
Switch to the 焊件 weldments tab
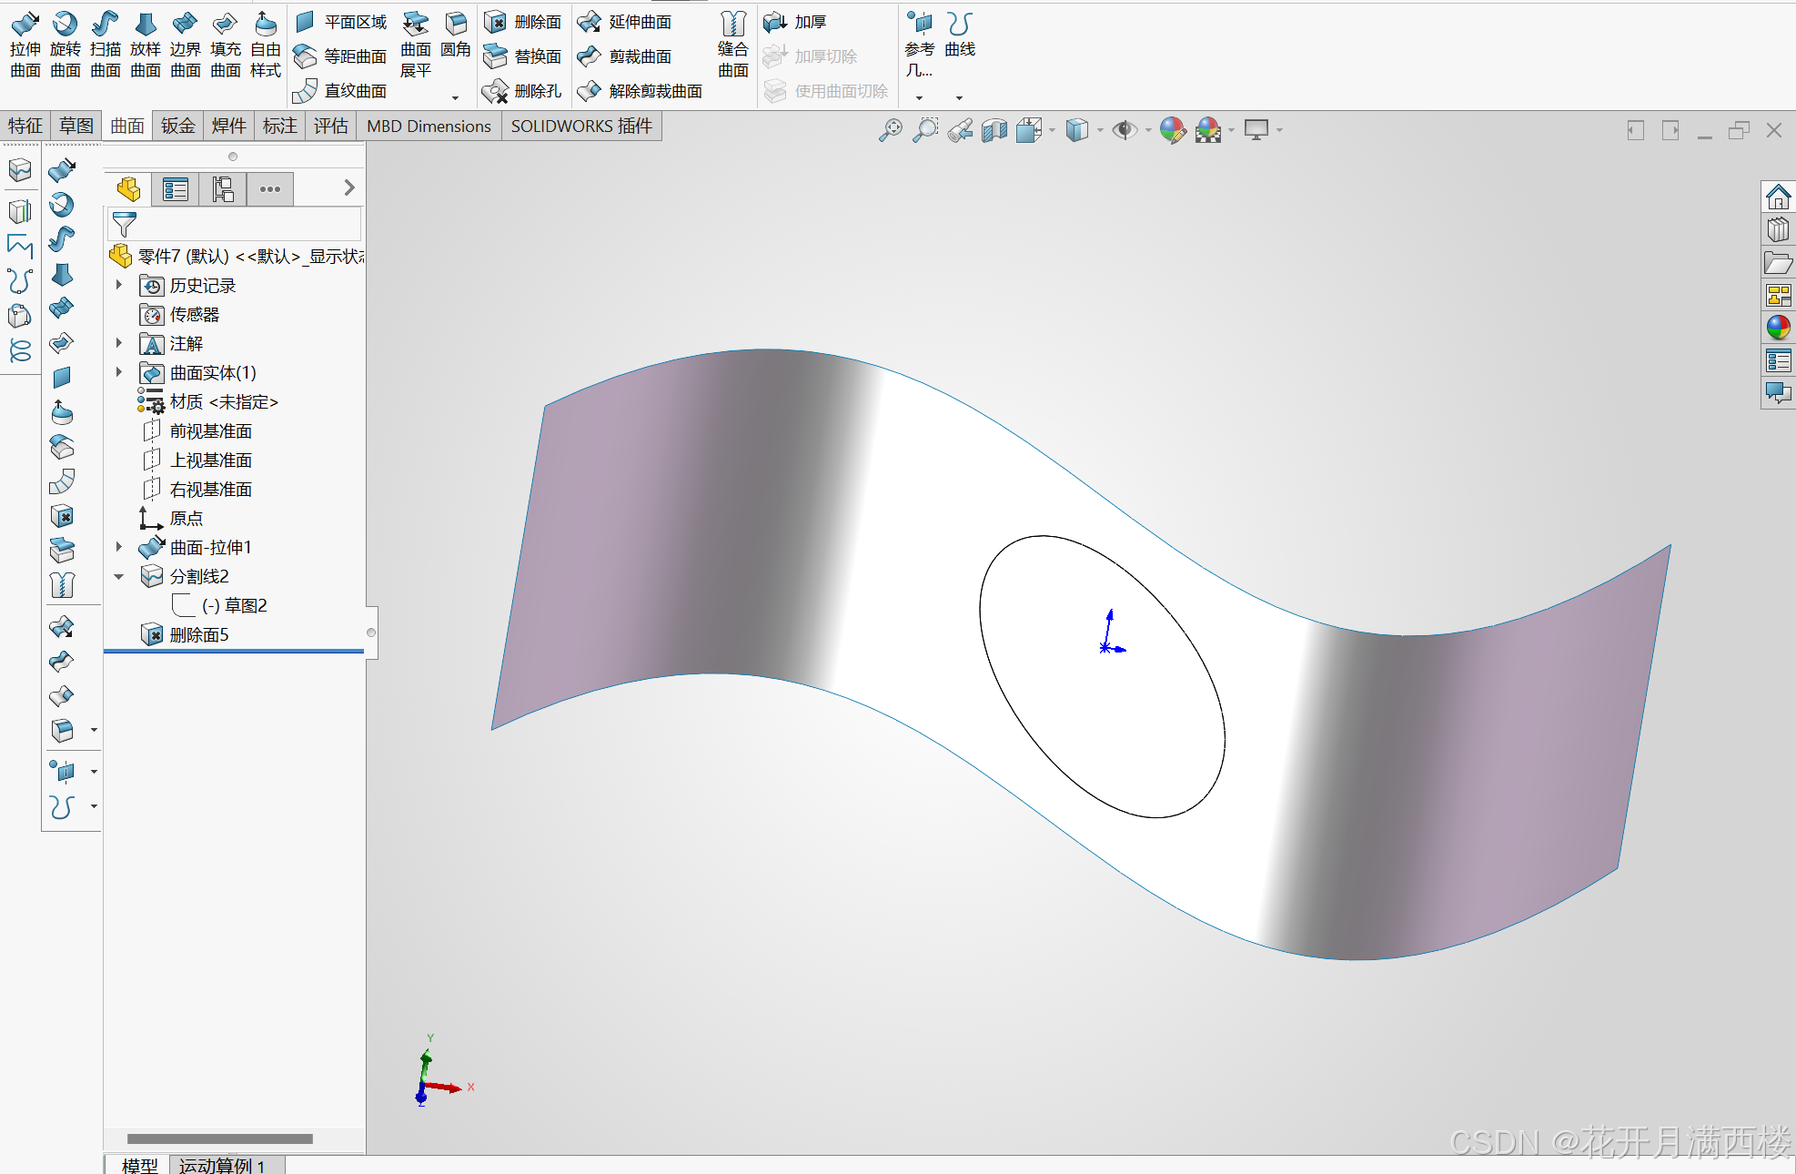coord(229,126)
